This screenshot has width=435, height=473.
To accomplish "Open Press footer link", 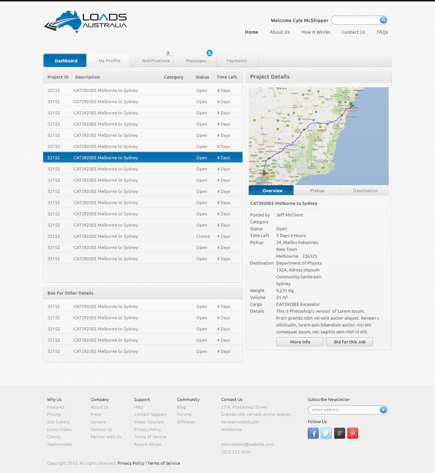I will pyautogui.click(x=96, y=414).
